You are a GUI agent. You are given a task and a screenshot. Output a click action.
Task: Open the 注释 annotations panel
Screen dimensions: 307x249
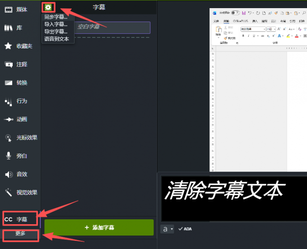click(x=16, y=65)
